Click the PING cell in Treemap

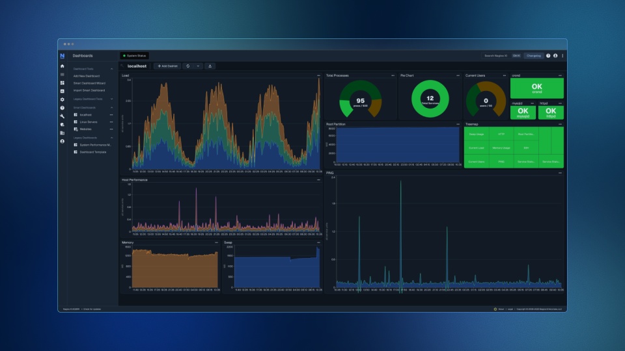coord(501,162)
